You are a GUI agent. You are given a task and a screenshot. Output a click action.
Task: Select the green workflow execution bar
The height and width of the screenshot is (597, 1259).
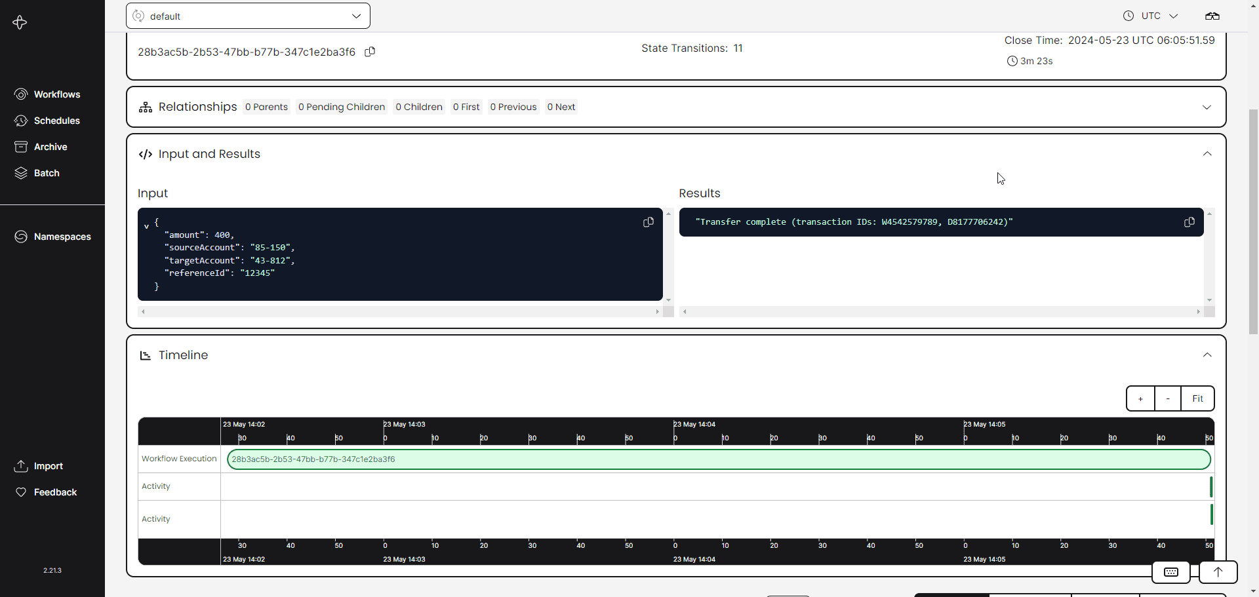(718, 459)
